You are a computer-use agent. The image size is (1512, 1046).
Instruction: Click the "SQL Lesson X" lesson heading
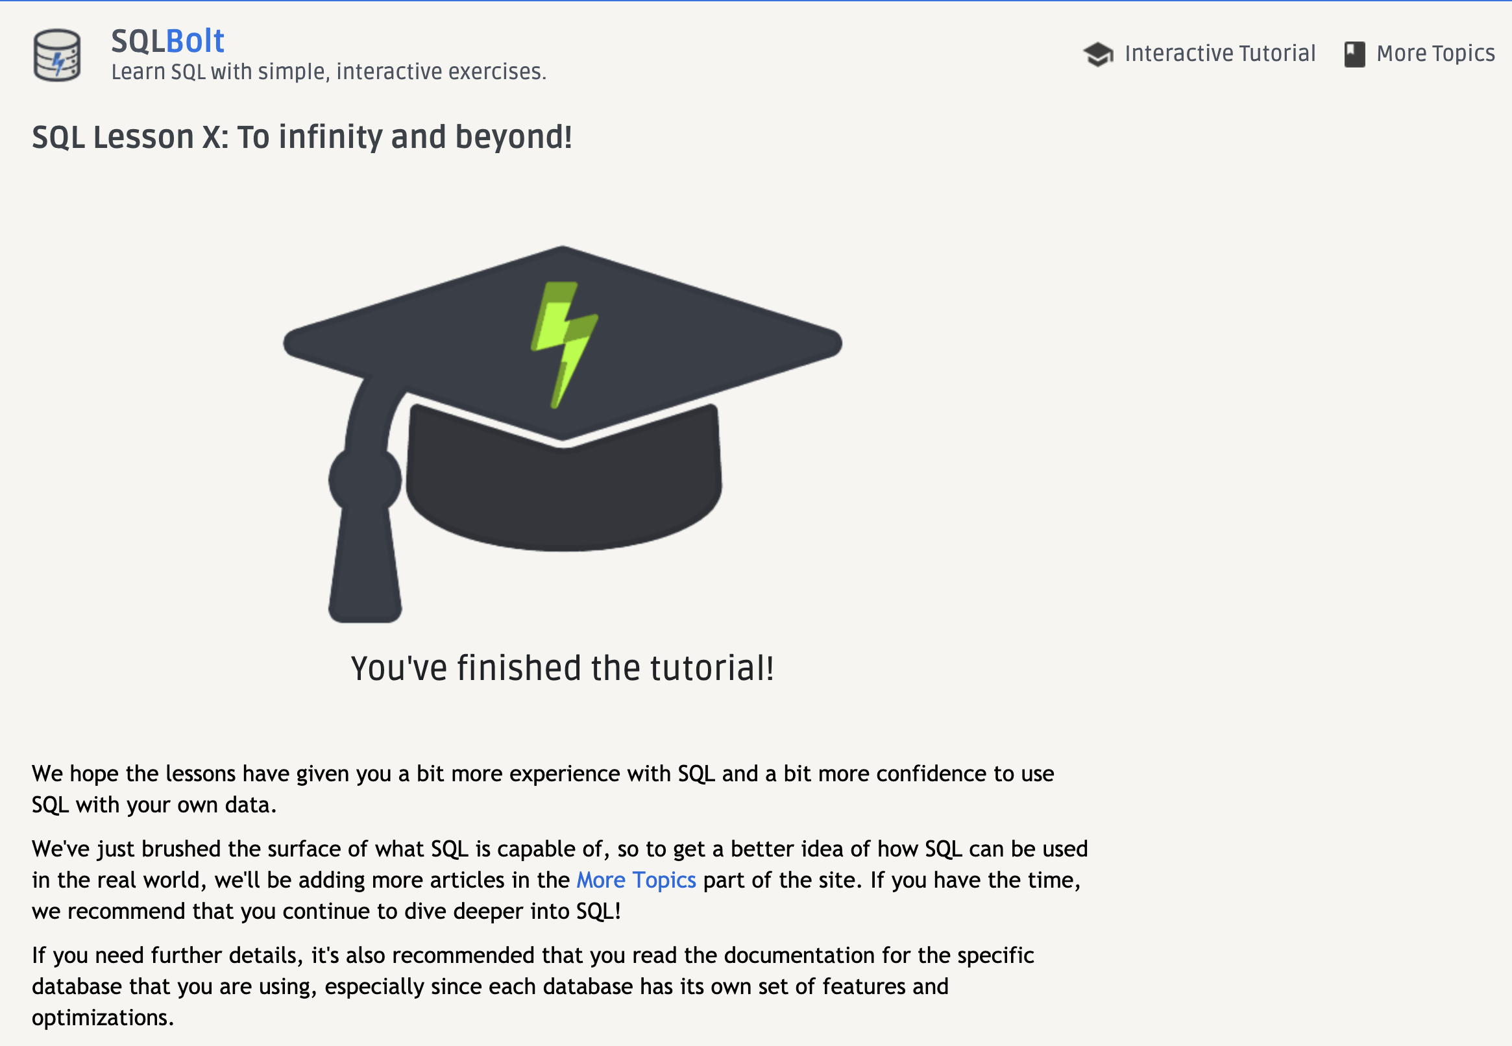point(302,137)
